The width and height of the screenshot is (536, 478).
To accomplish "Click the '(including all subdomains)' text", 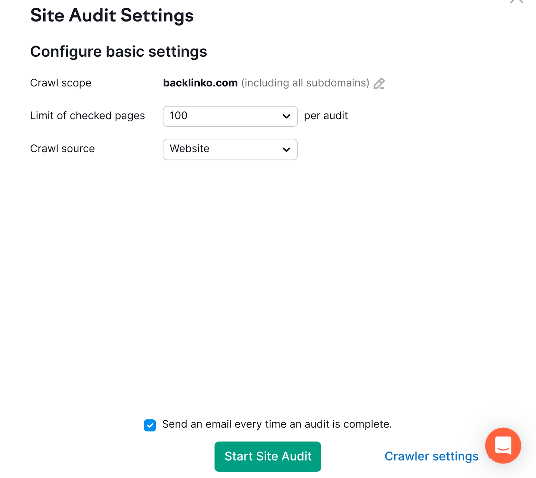I will point(305,83).
